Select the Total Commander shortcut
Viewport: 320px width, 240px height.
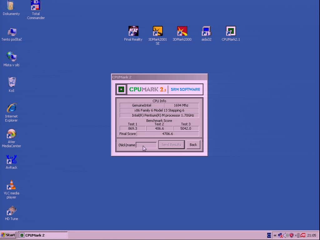tap(36, 10)
